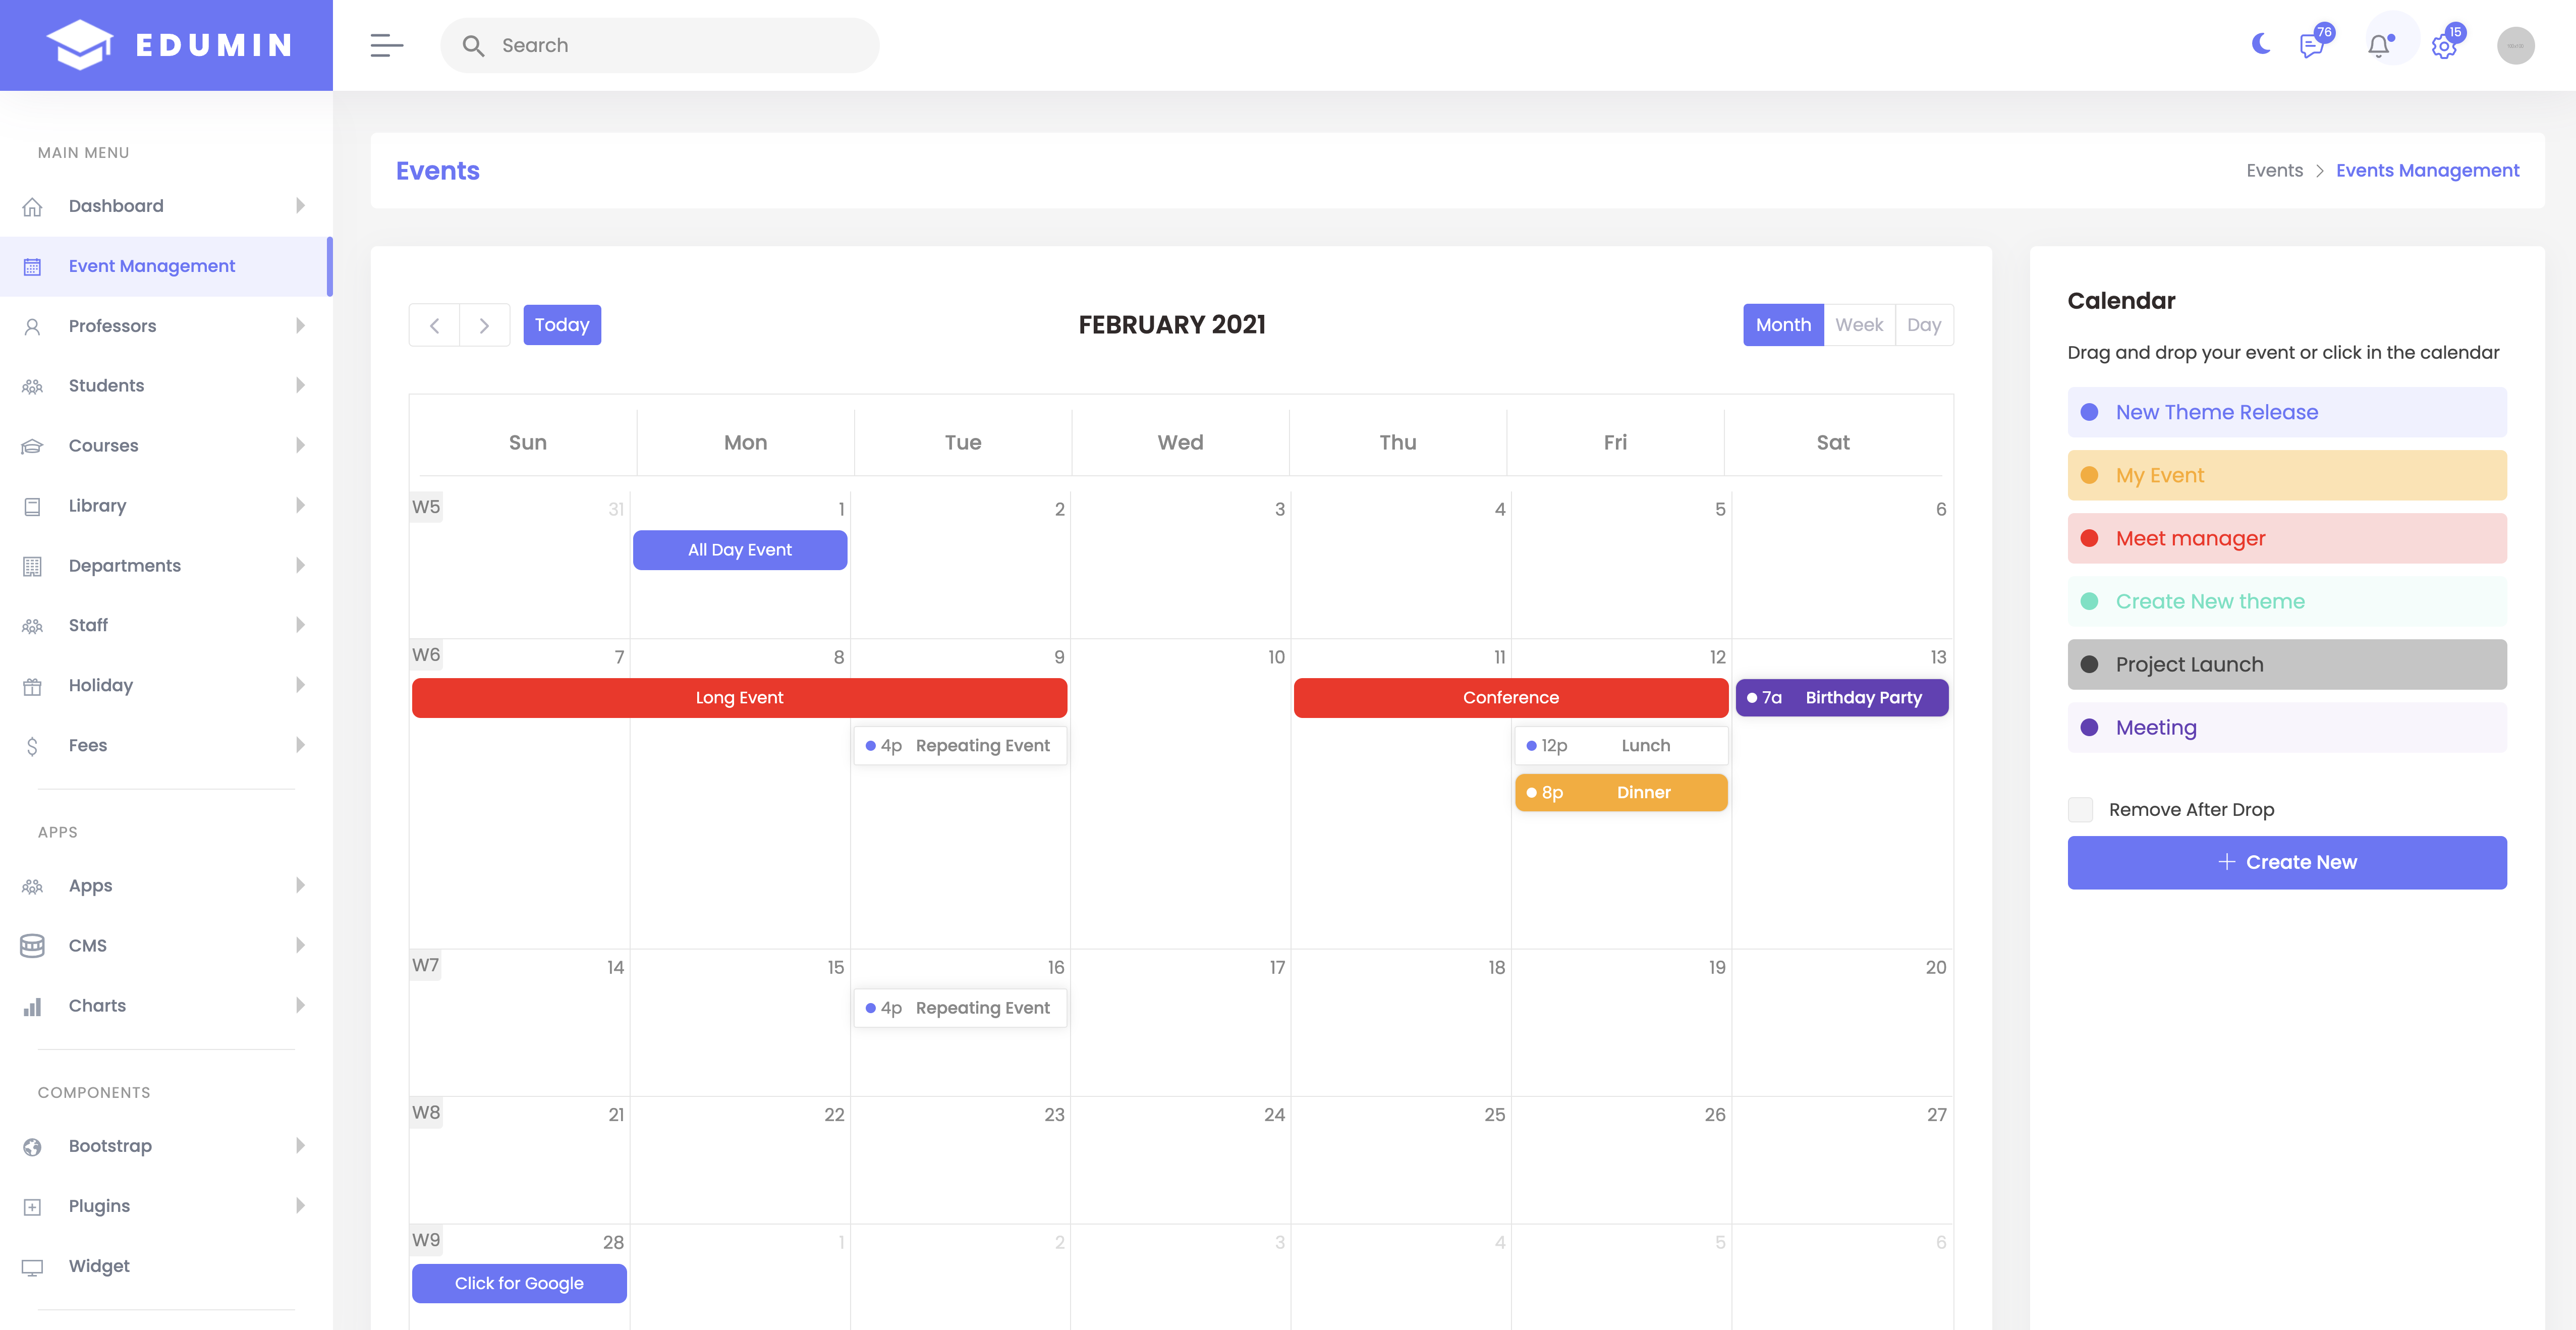The width and height of the screenshot is (2576, 1330).
Task: Open Event Management menu item
Action: coord(152,266)
